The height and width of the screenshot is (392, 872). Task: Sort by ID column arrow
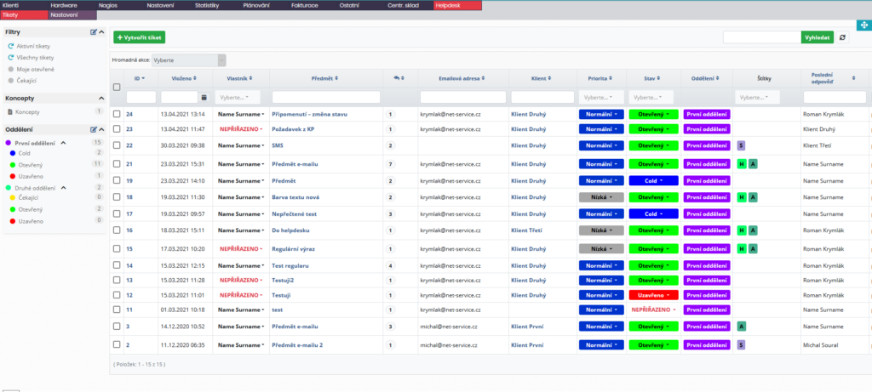(143, 79)
